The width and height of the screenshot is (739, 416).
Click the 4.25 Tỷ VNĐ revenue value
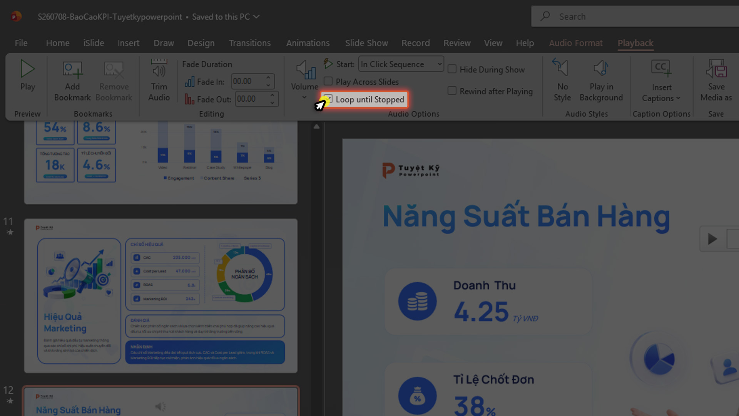[496, 312]
